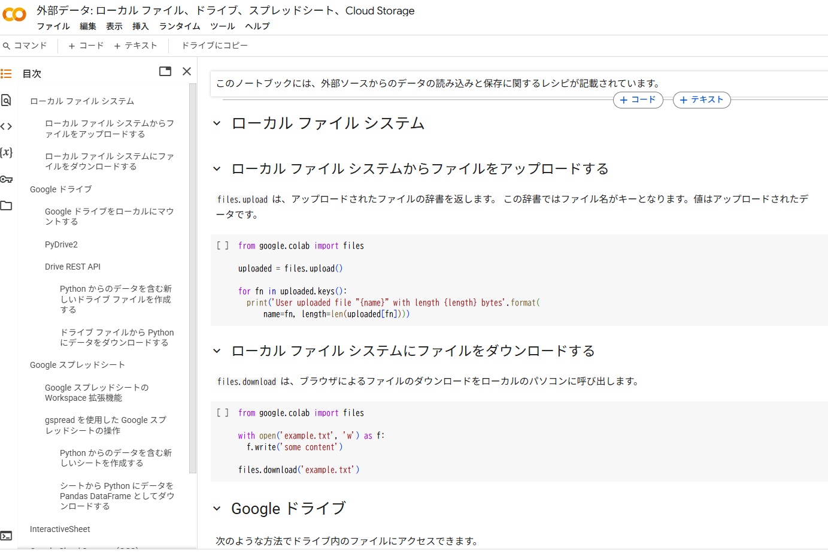828x556 pixels.
Task: Click the notebook title text
Action: point(226,11)
